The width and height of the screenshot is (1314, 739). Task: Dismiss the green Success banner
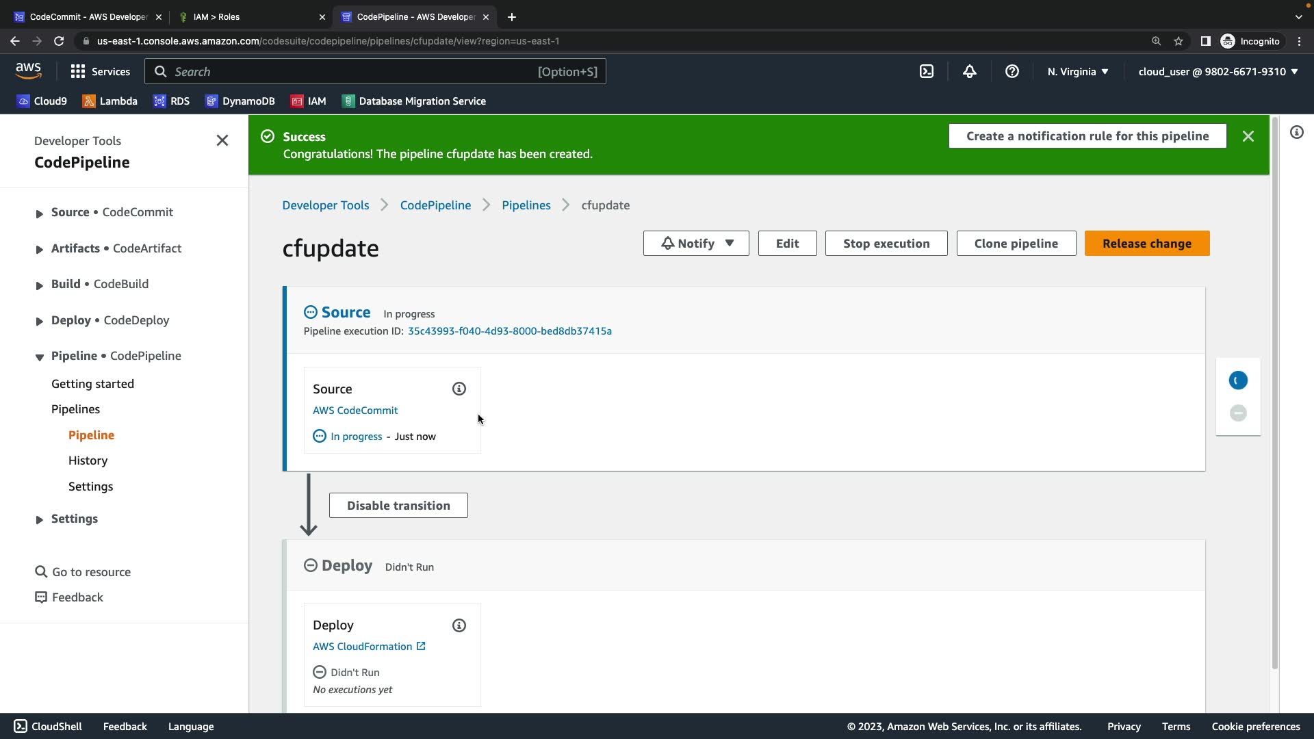click(1248, 136)
